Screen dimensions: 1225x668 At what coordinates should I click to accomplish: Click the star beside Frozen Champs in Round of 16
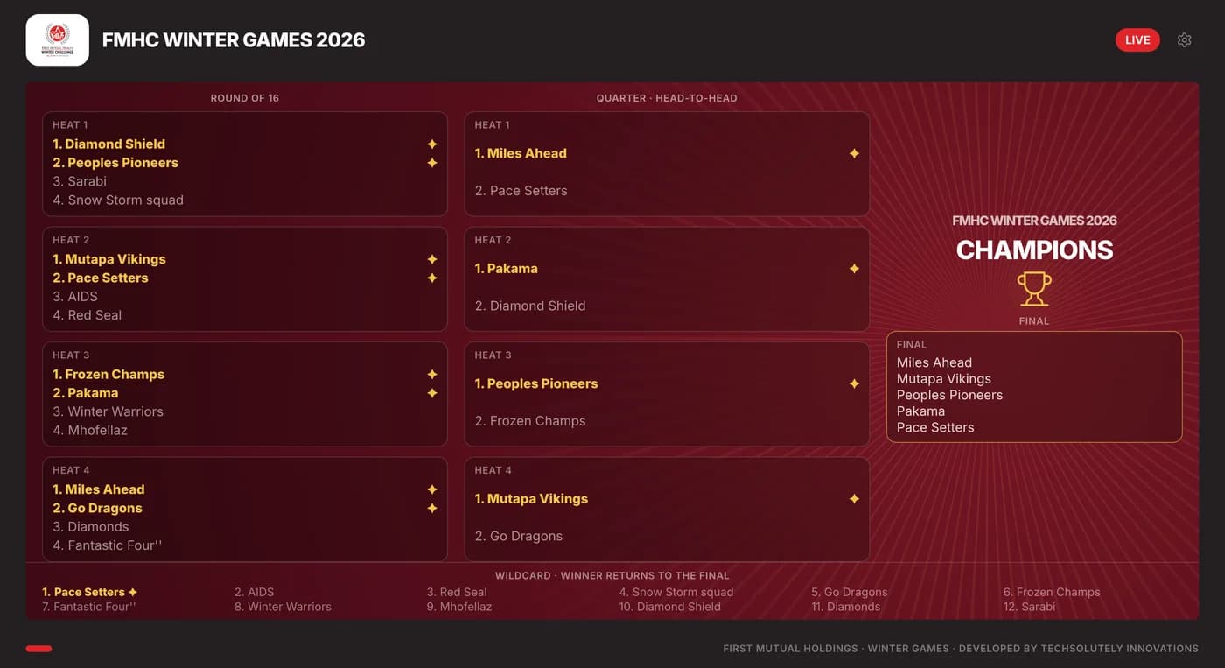(432, 375)
